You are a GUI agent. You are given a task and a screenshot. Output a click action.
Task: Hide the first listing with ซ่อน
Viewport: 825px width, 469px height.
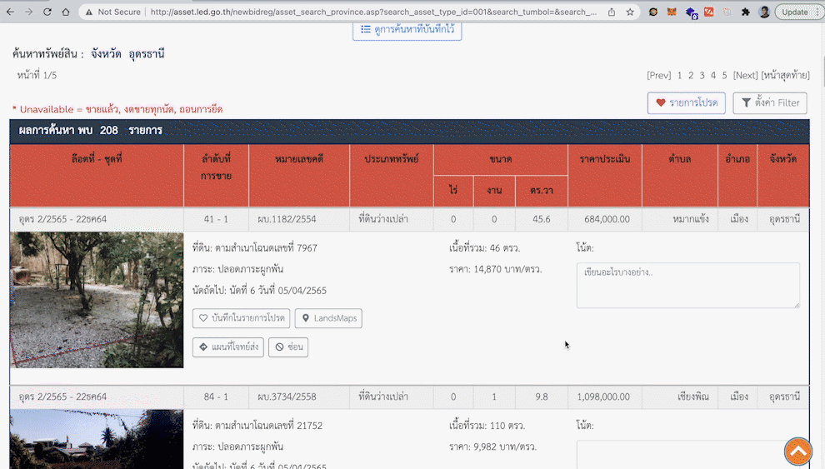click(x=288, y=347)
